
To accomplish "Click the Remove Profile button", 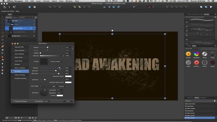I will click(x=55, y=62).
